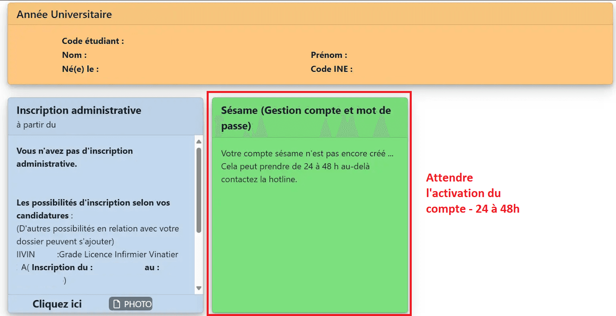Click the "Nom :" label
Viewport: 616px width, 316px height.
[x=74, y=55]
